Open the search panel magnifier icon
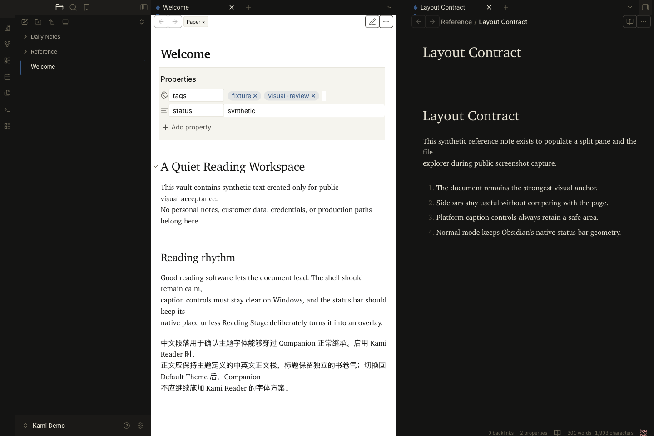 73,7
